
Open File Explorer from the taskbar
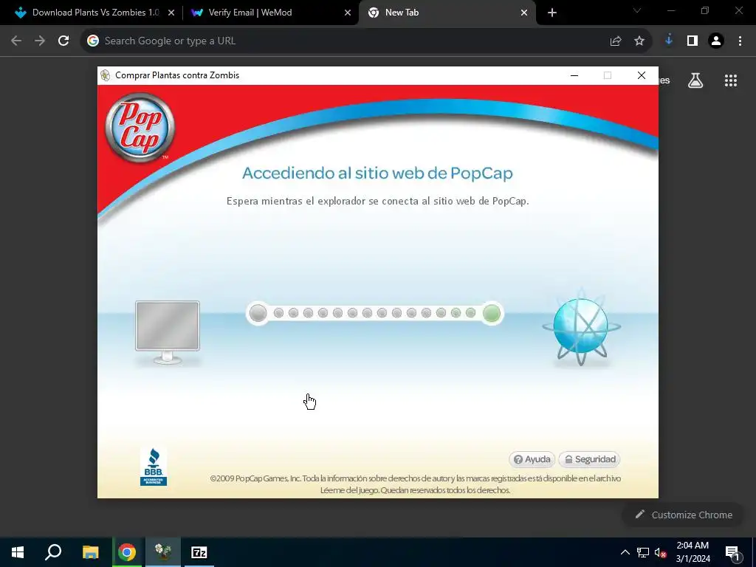tap(90, 552)
